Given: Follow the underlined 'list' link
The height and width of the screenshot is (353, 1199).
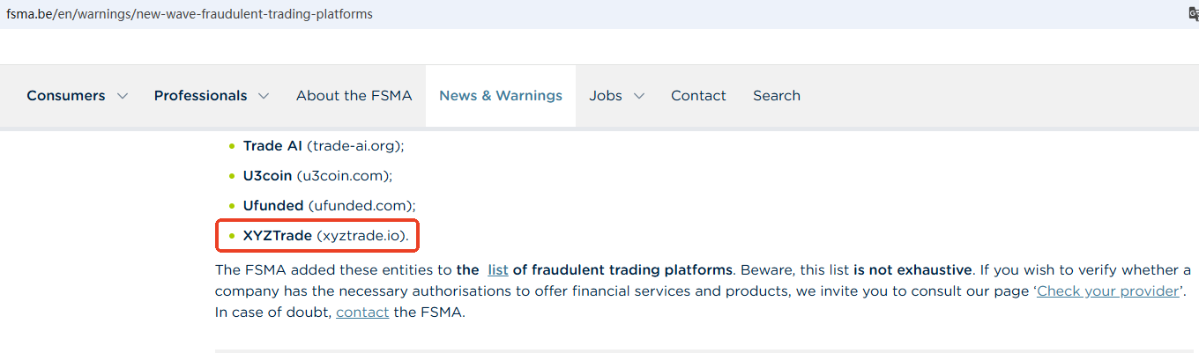Looking at the screenshot, I should 498,269.
